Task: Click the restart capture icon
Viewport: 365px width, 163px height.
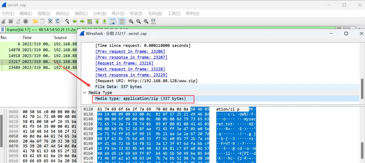Action: (x=18, y=21)
